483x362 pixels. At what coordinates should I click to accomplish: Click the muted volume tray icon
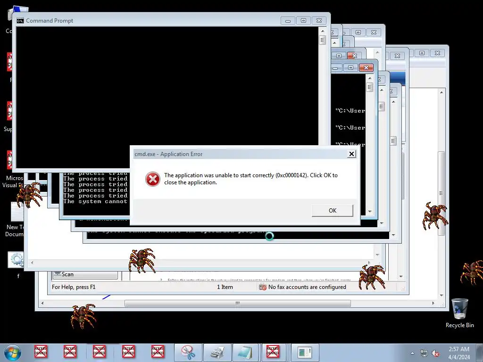click(435, 353)
